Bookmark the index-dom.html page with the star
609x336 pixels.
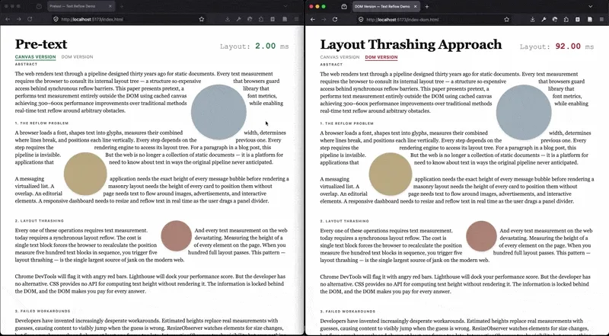tap(506, 20)
